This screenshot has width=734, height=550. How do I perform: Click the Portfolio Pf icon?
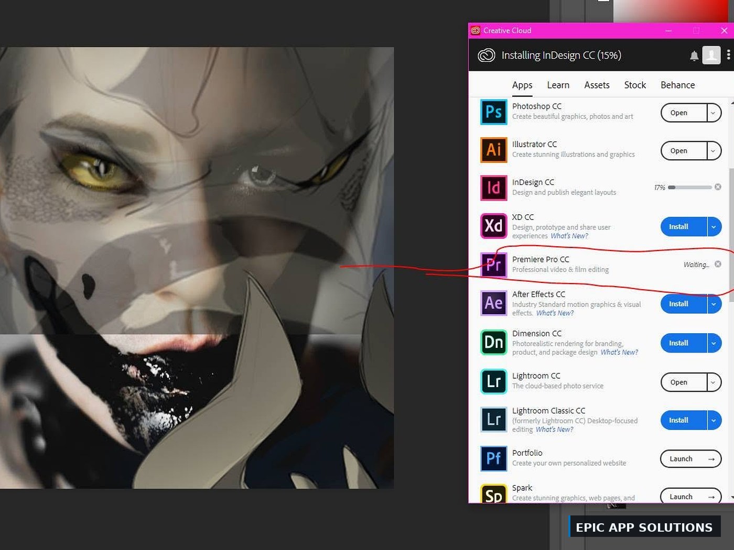493,458
